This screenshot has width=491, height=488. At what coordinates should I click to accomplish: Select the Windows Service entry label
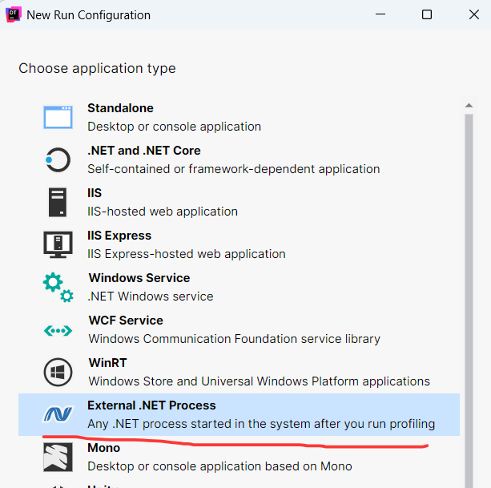[139, 278]
